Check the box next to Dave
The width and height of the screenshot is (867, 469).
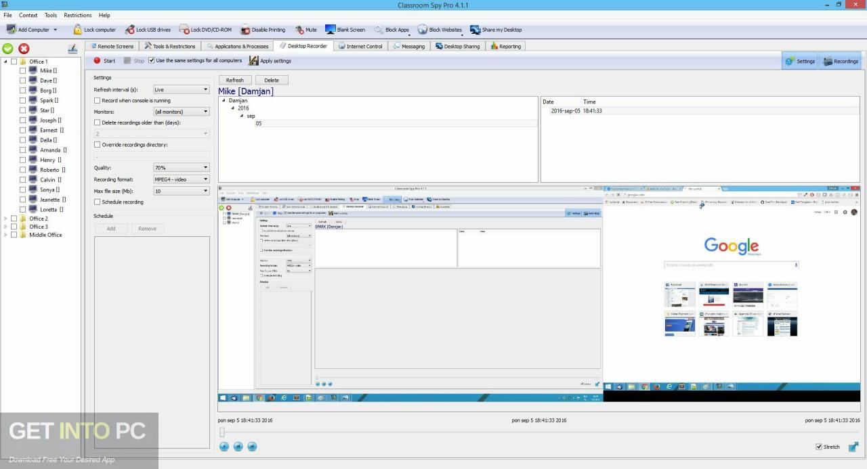[x=22, y=81]
